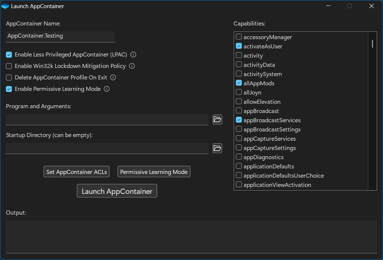Screen dimensions: 383x260
Task: Click info icon beside Delete AppContainer Profile
Action: (x=113, y=78)
